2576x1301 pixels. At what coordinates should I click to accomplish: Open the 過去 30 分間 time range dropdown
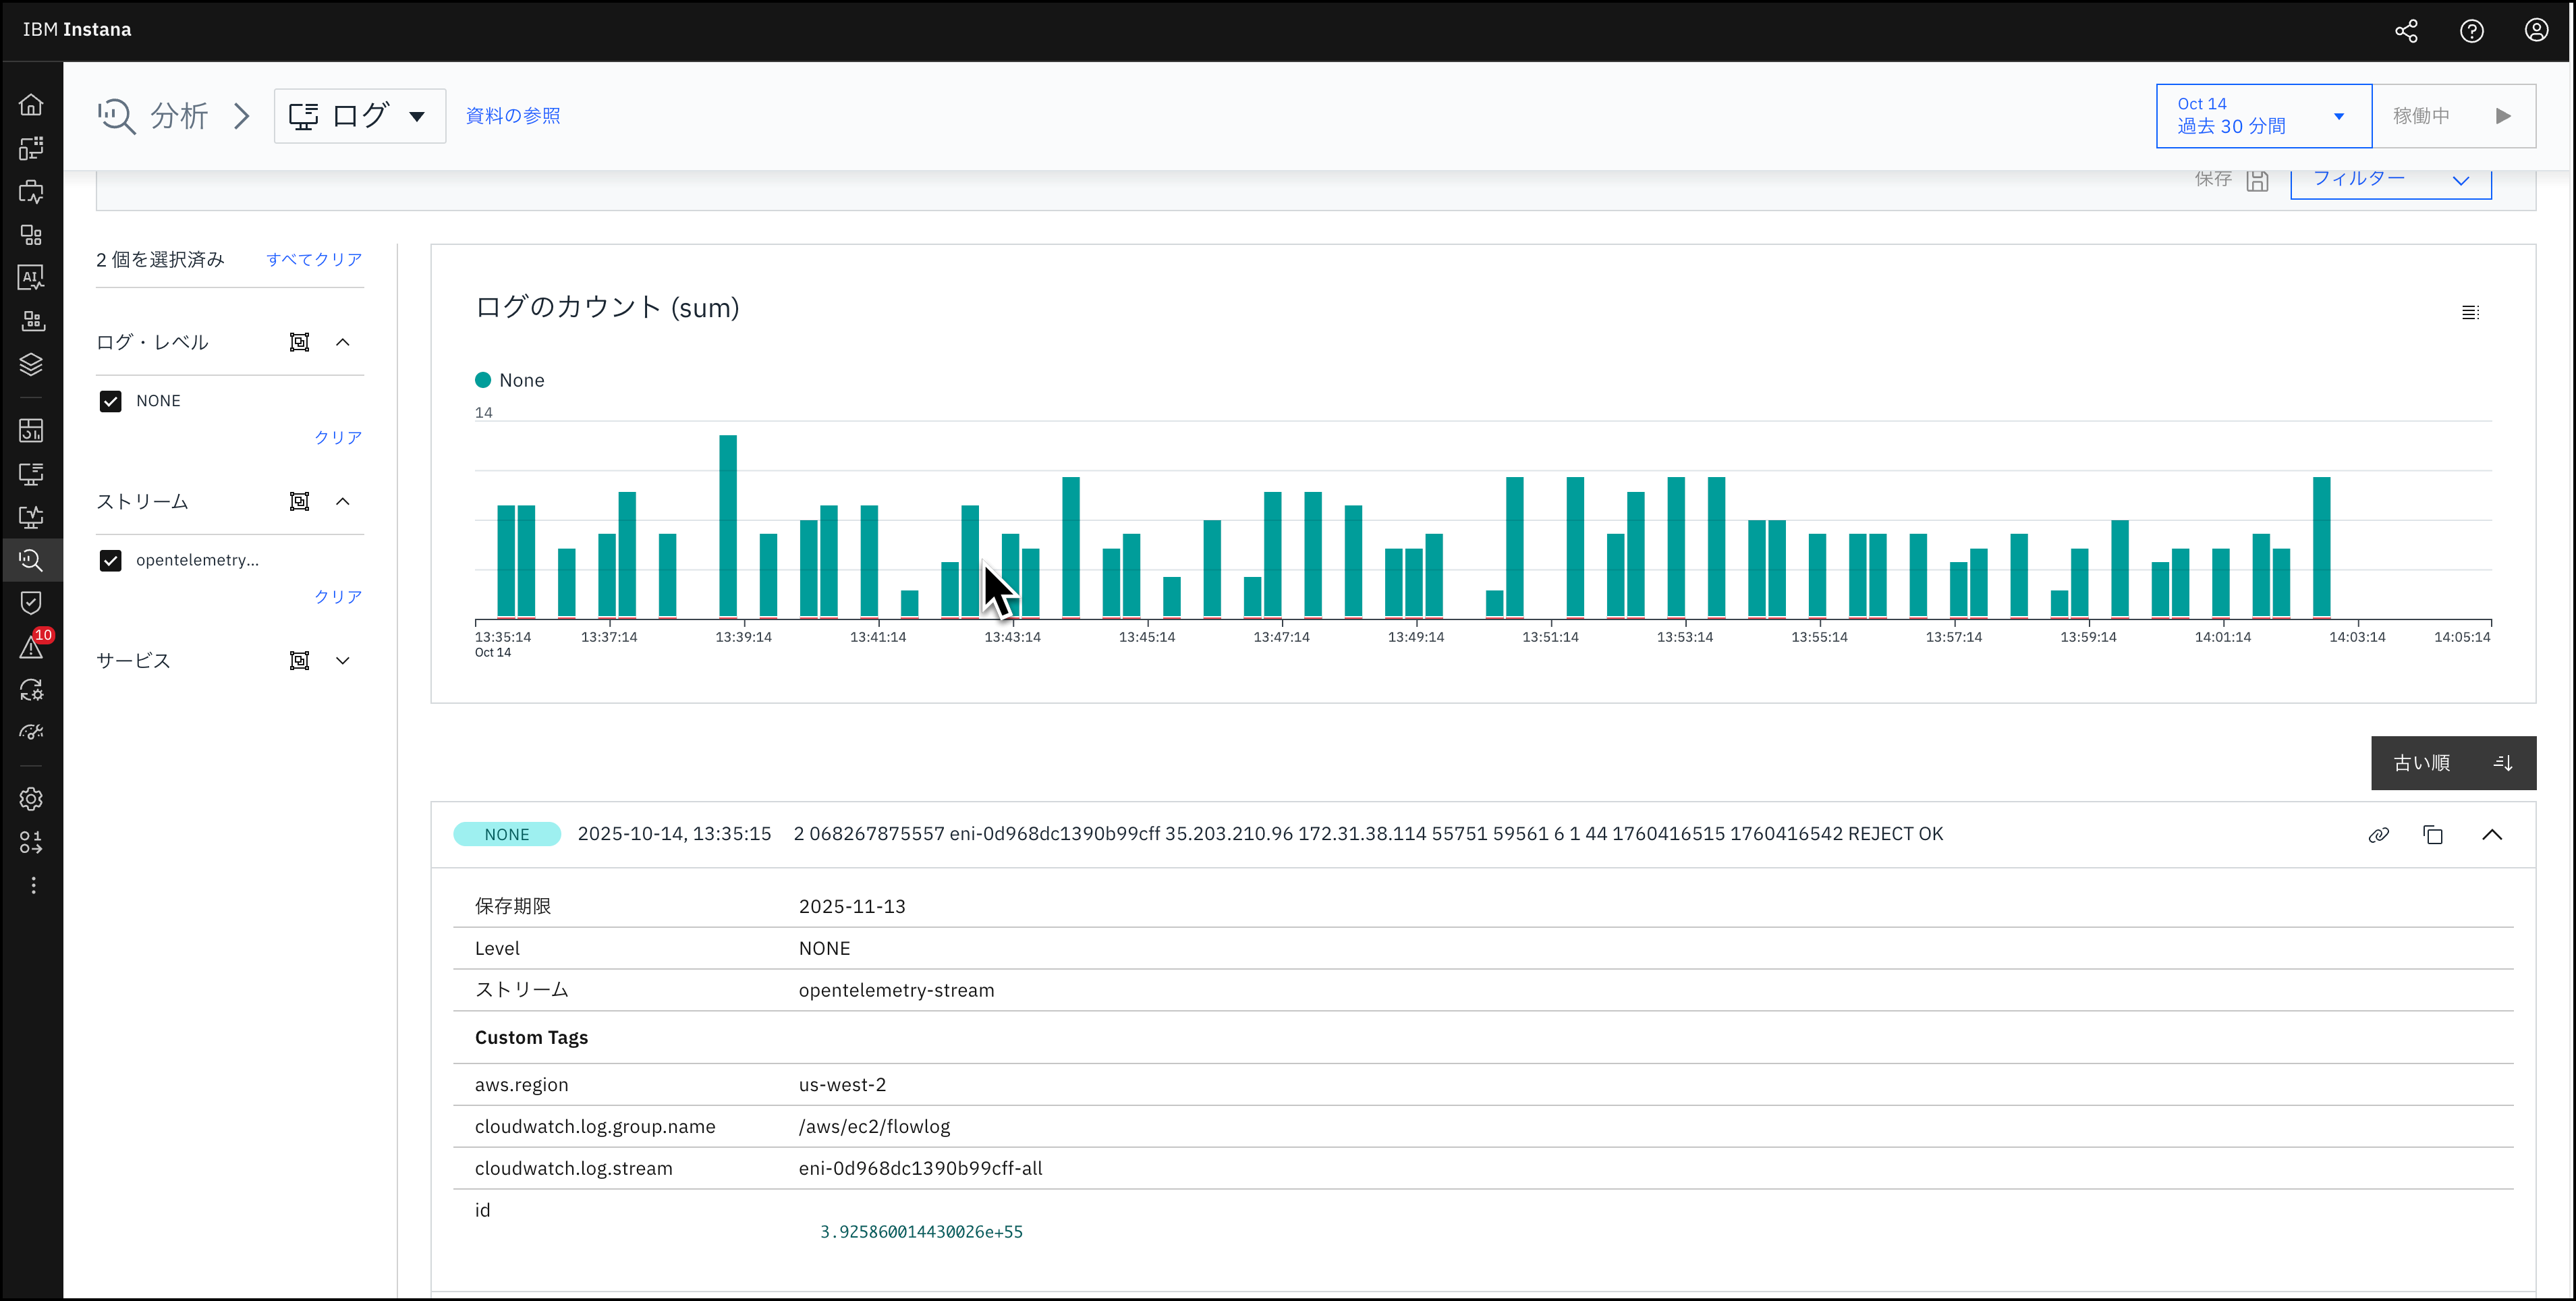(2263, 116)
